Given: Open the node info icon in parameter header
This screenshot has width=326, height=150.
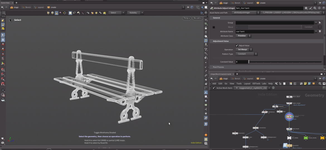Looking at the screenshot, I should (319, 8).
